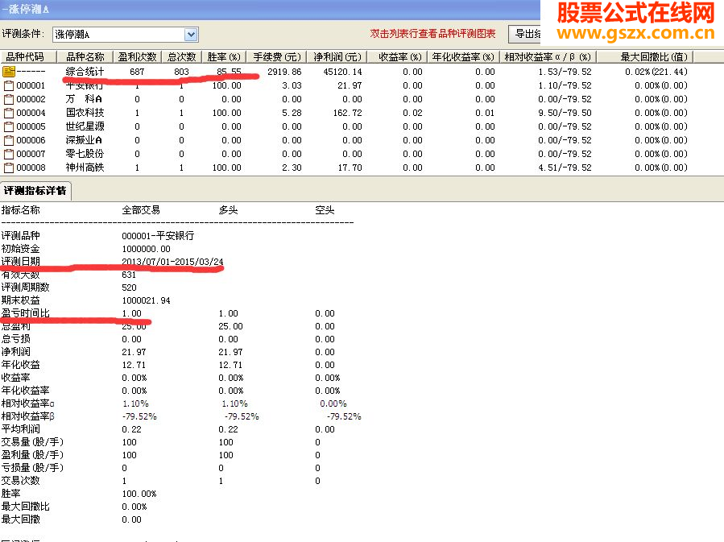Image resolution: width=724 pixels, height=542 pixels.
Task: Click net profit value 45120.14
Action: (342, 72)
